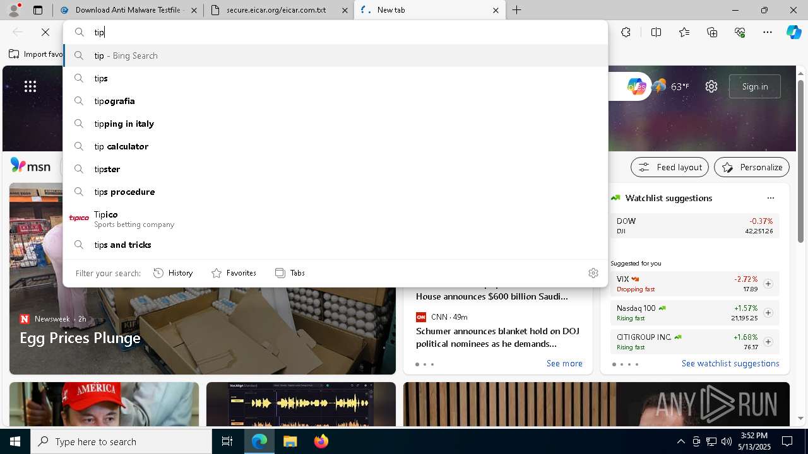The image size is (808, 454).
Task: Open Feed layout options
Action: (670, 167)
